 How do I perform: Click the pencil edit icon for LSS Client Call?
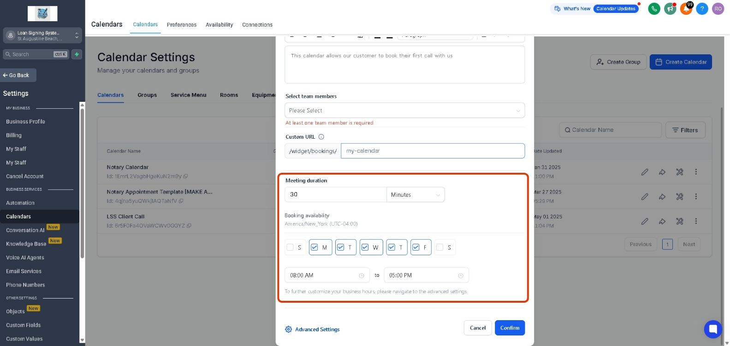pyautogui.click(x=645, y=221)
